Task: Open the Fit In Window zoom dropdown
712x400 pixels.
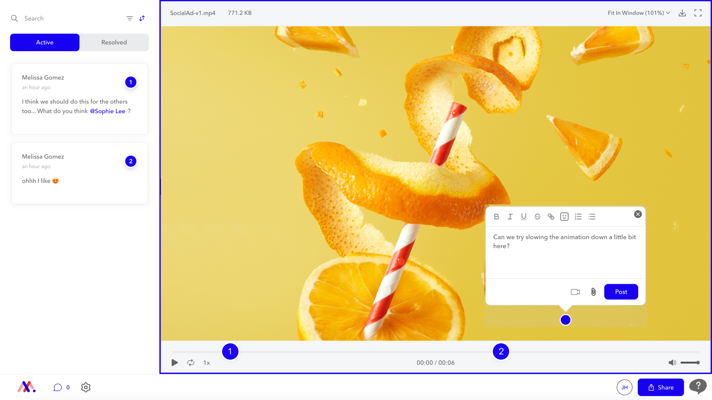Action: (x=638, y=13)
